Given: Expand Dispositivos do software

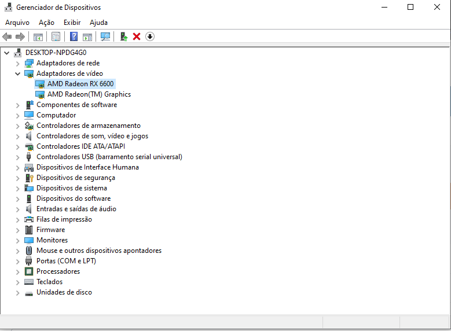Looking at the screenshot, I should (x=18, y=198).
